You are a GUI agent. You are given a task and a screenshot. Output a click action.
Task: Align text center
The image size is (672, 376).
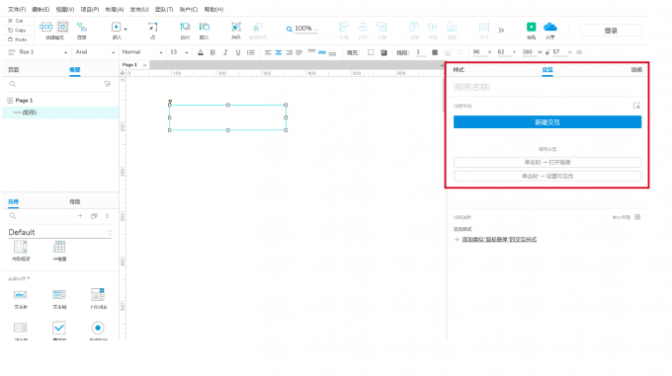[x=279, y=52]
